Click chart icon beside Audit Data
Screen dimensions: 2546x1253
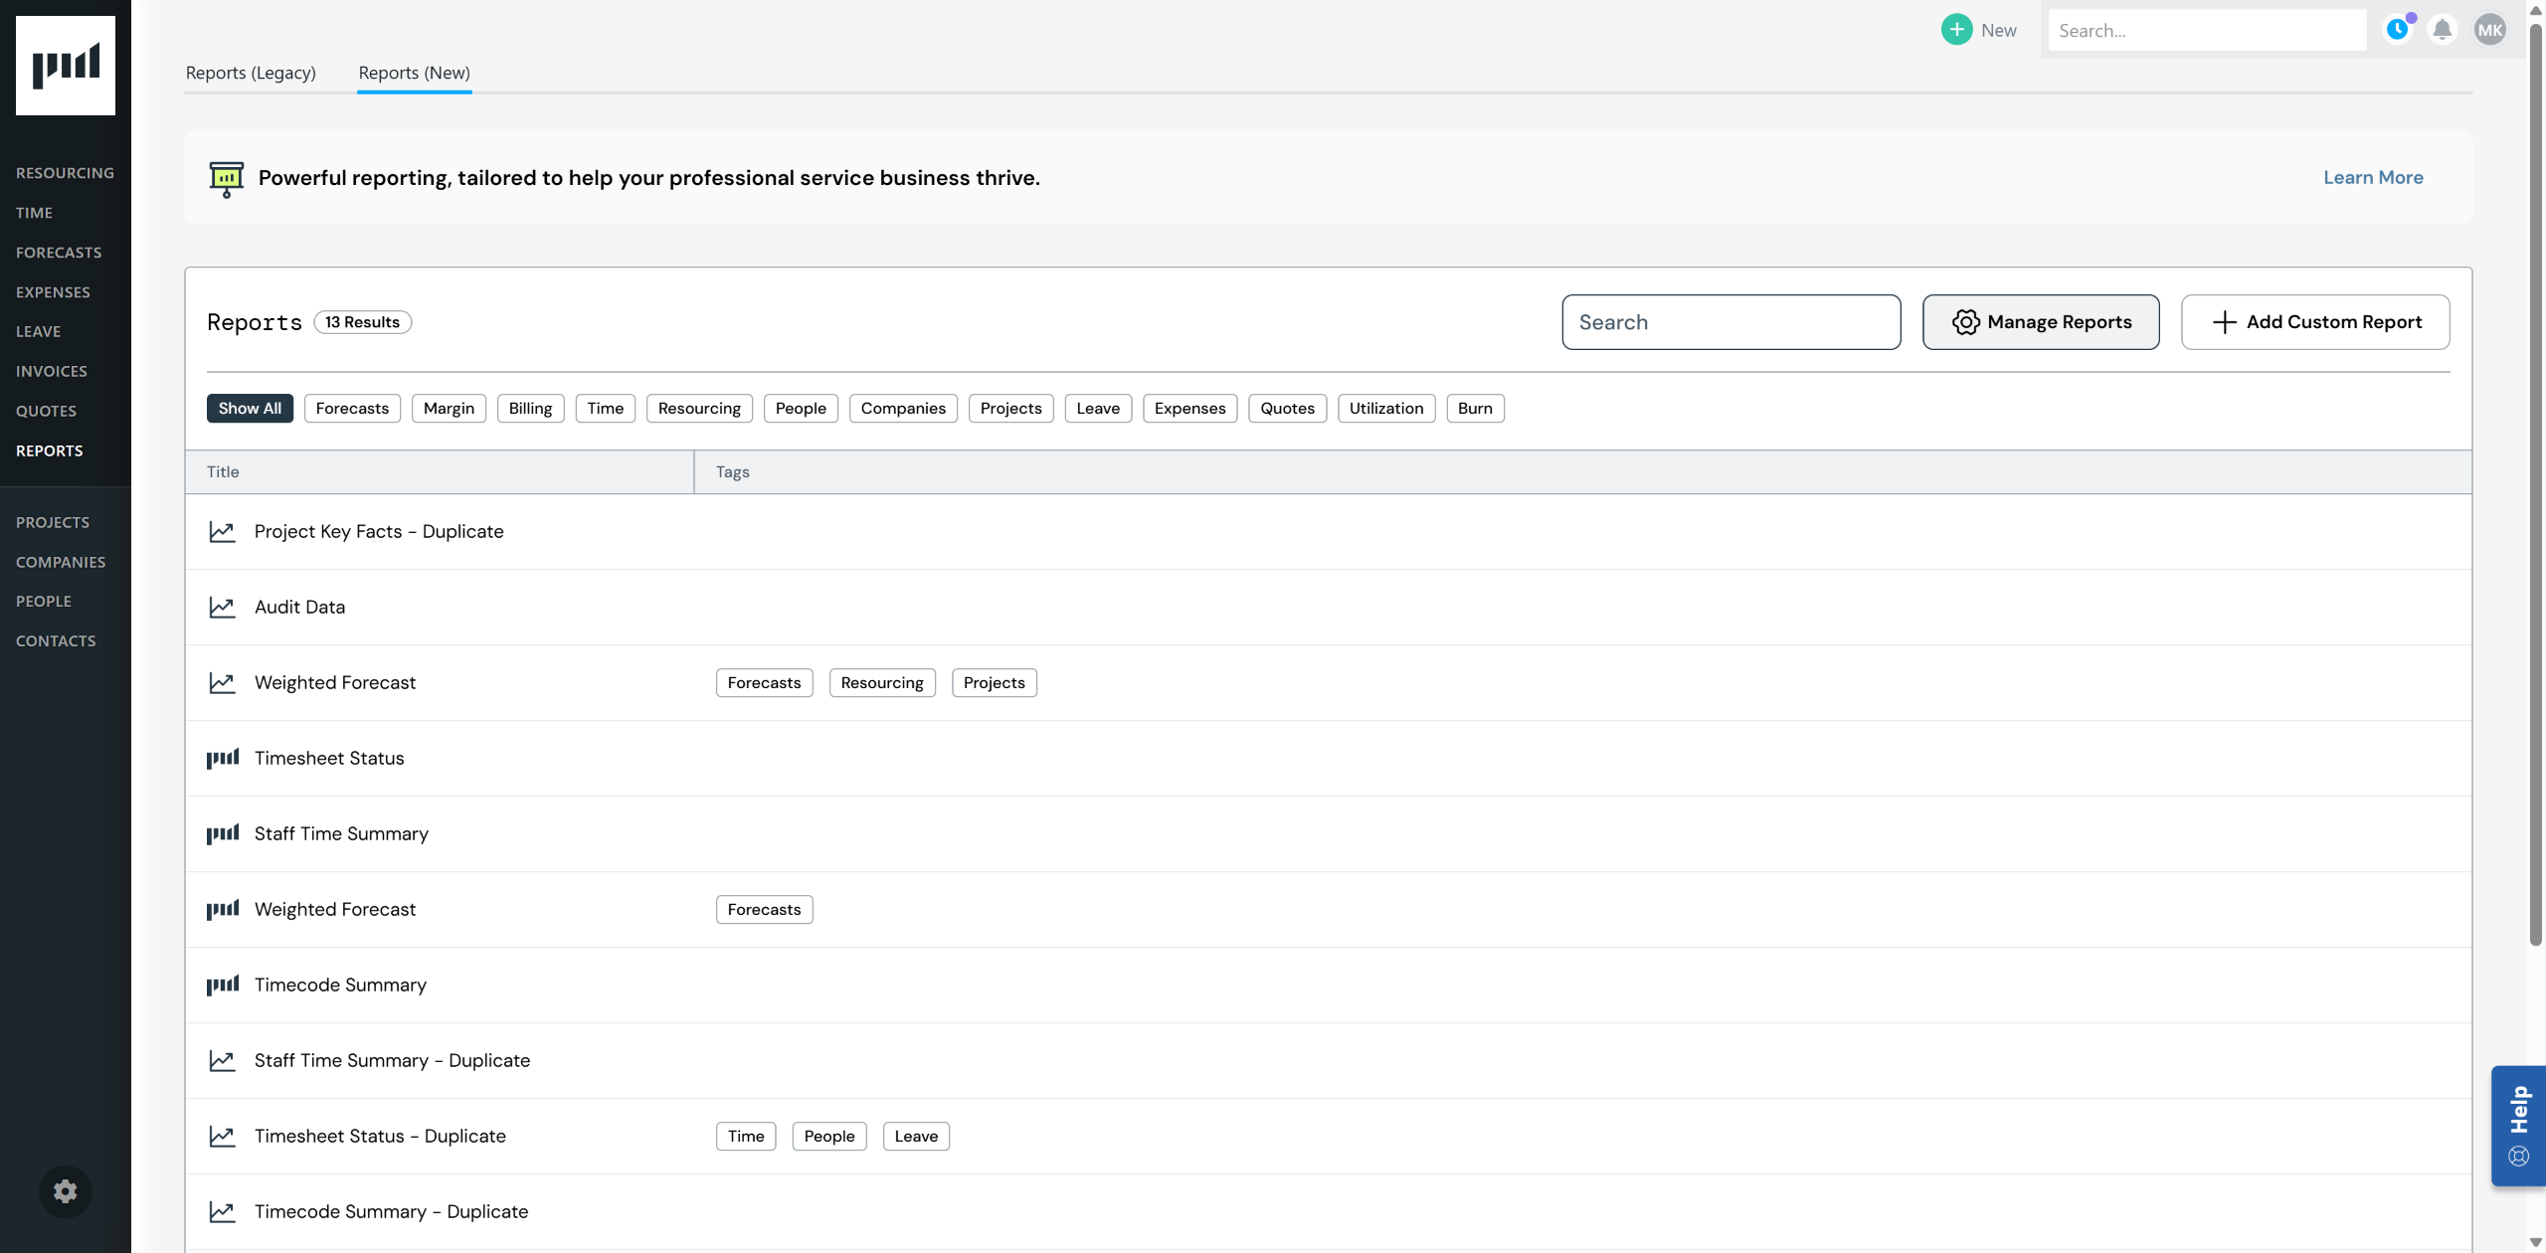(222, 608)
